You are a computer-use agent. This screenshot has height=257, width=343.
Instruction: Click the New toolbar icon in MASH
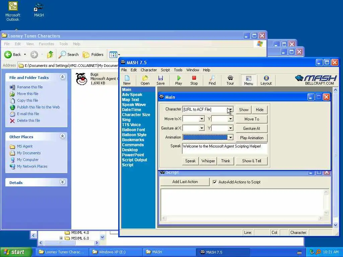pos(127,80)
